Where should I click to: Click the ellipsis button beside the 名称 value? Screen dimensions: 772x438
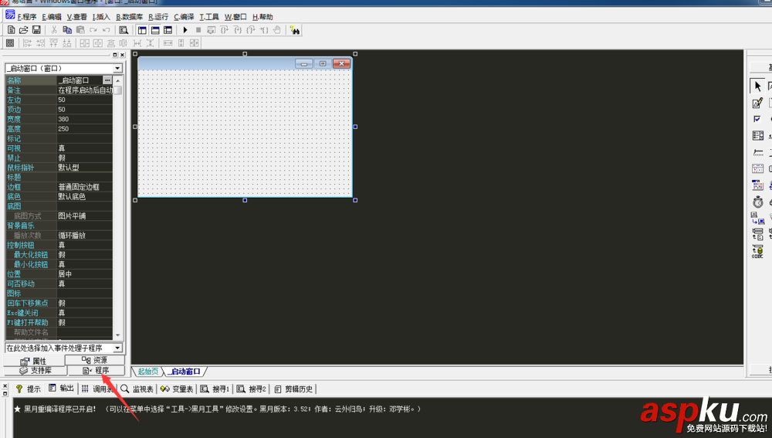point(107,80)
